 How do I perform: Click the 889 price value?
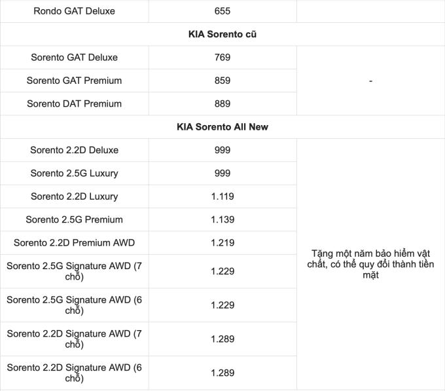pos(222,103)
